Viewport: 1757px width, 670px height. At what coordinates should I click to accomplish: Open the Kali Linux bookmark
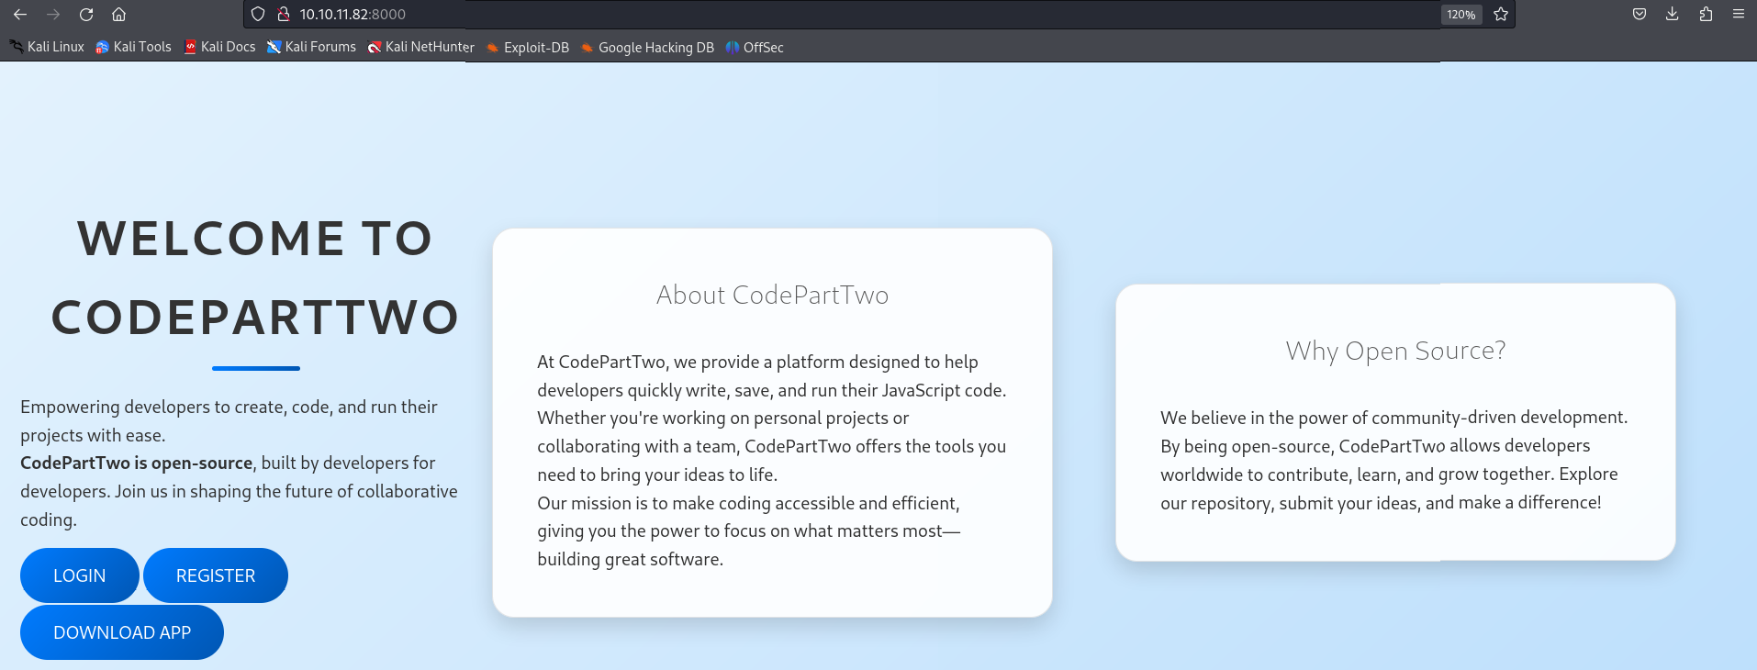47,47
